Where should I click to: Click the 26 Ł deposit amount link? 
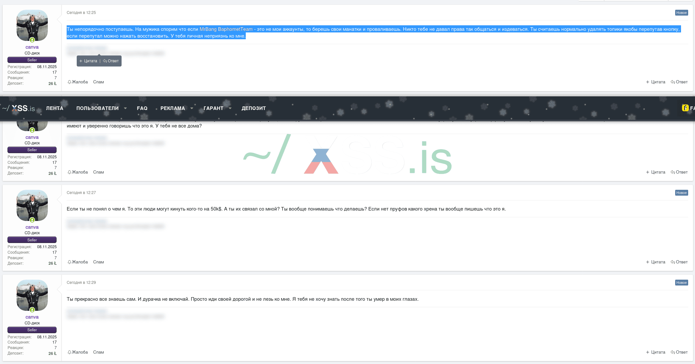click(52, 83)
